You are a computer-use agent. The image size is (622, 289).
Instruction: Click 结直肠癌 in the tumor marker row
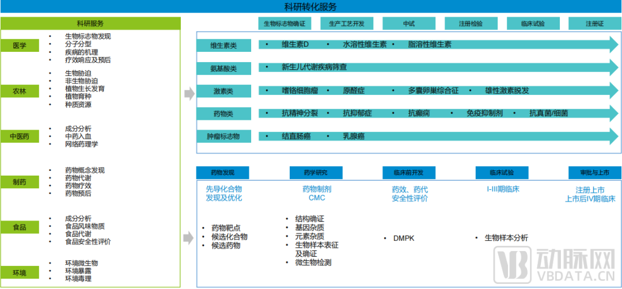coord(296,136)
